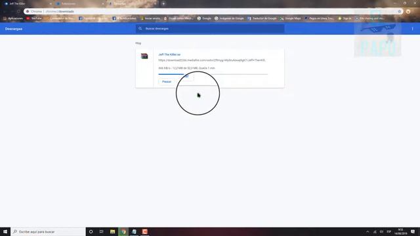Open the taskbar clock and date
This screenshot has height=236, width=420.
[x=400, y=231]
